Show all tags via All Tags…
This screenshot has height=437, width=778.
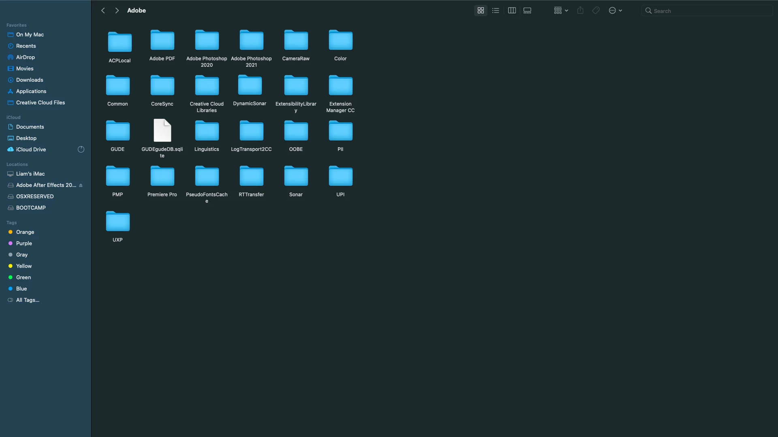[28, 300]
